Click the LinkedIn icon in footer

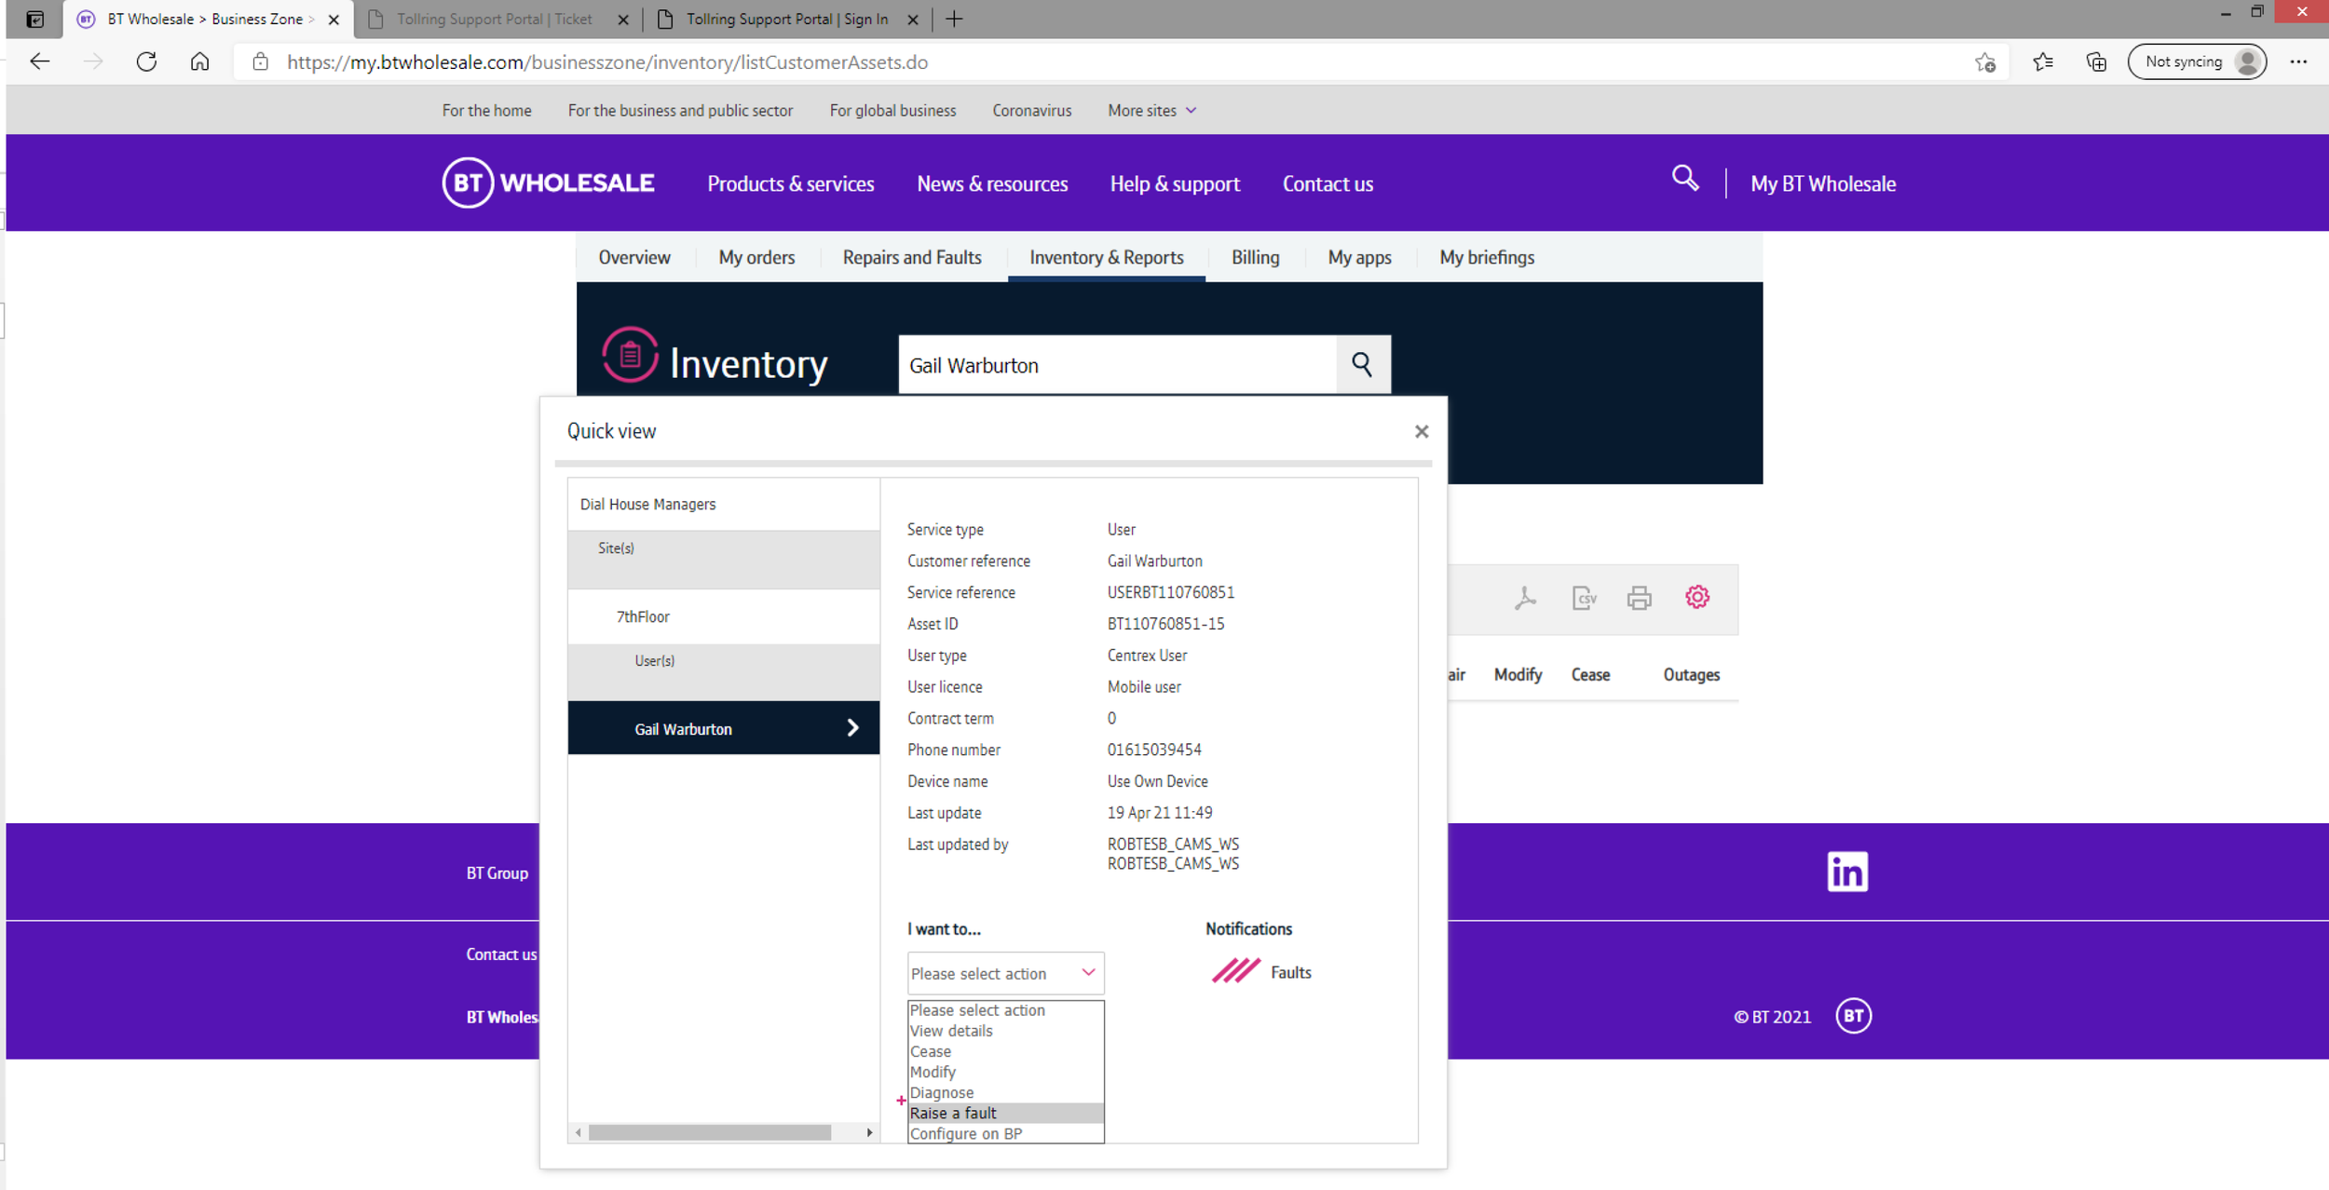point(1847,872)
